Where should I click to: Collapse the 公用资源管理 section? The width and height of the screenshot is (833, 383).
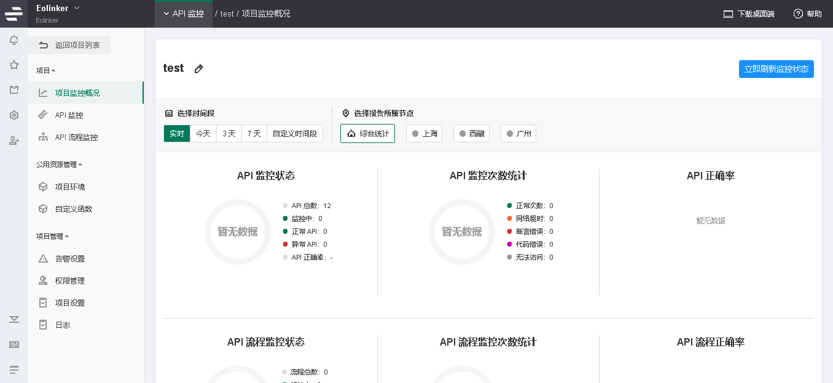tap(59, 164)
